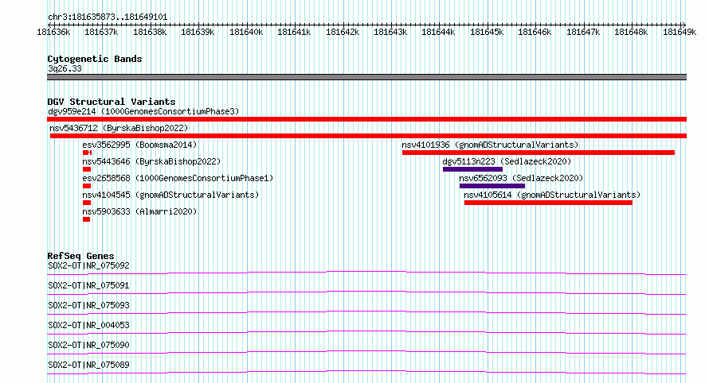Open the nsv4104545 (gnomADStructuralVariants) label
This screenshot has width=709, height=383.
tap(171, 195)
